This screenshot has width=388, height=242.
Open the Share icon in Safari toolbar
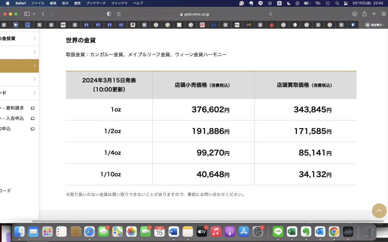[x=364, y=14]
